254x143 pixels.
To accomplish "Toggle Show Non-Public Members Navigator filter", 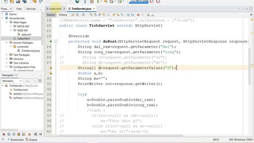I will pyautogui.click(x=19, y=134).
